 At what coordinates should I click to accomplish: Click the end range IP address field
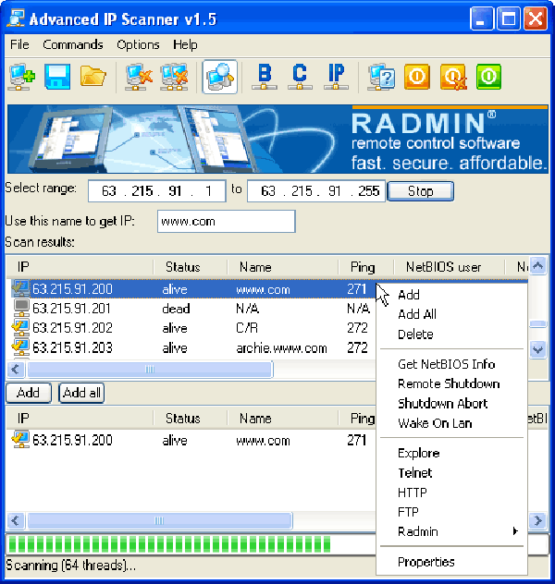pyautogui.click(x=316, y=191)
